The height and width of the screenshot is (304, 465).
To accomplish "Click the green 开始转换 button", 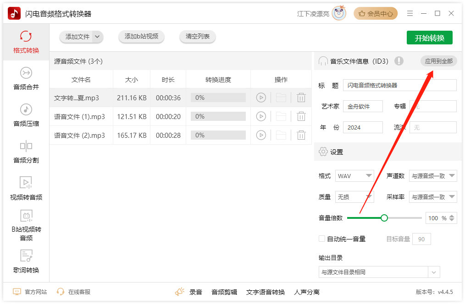I will point(429,38).
